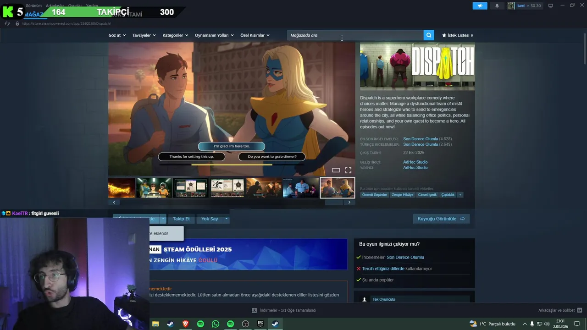The image size is (587, 330).
Task: Enter fullscreen view of the screenshot
Action: point(348,170)
